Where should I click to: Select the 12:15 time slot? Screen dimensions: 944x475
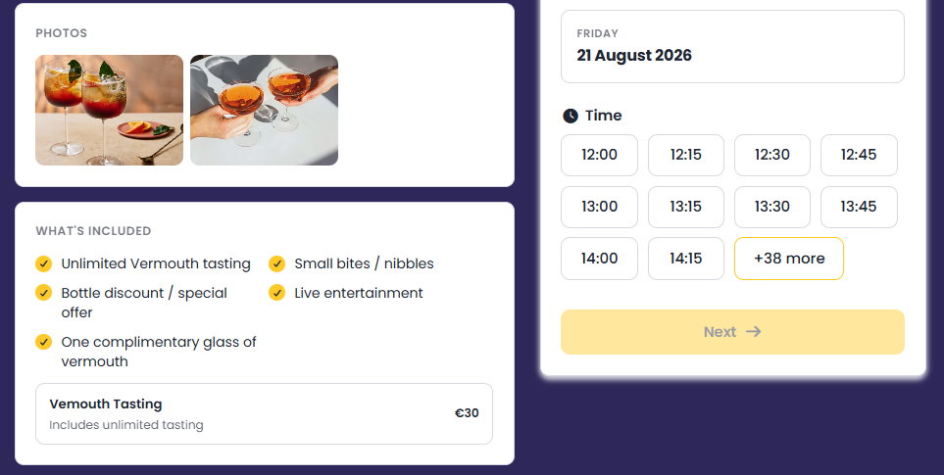686,155
